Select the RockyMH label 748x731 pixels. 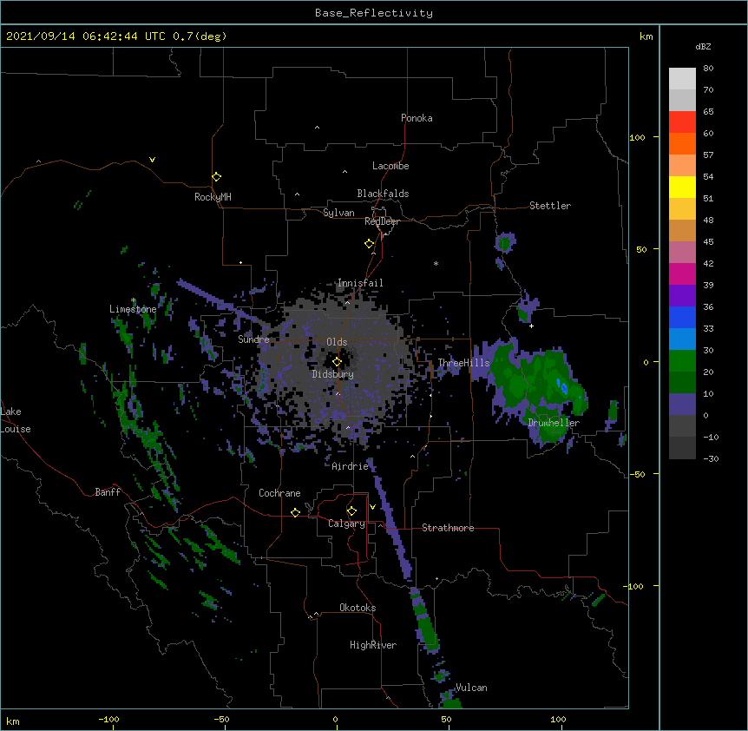click(213, 197)
